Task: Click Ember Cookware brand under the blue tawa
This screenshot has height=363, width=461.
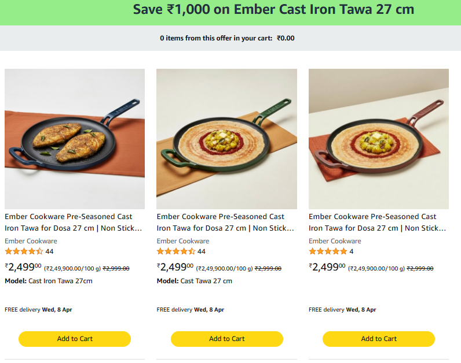Action: pyautogui.click(x=31, y=241)
